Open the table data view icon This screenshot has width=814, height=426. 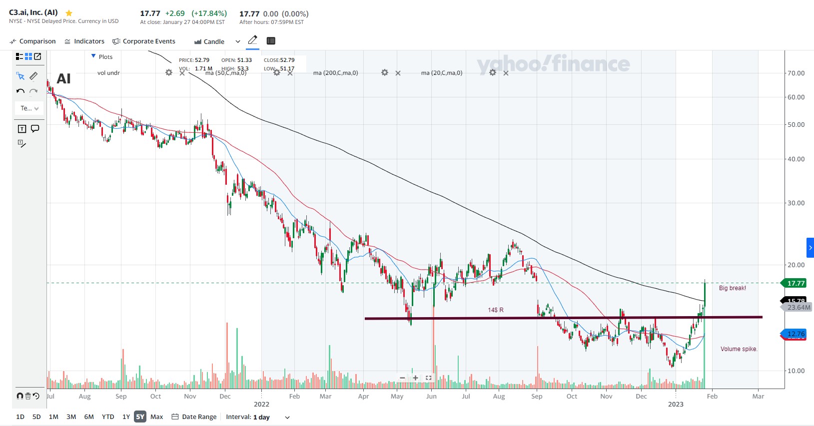271,41
